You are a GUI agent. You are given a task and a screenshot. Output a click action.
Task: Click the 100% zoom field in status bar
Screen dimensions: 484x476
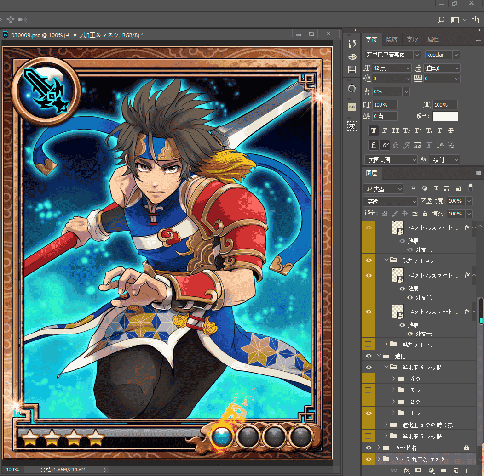coord(13,470)
